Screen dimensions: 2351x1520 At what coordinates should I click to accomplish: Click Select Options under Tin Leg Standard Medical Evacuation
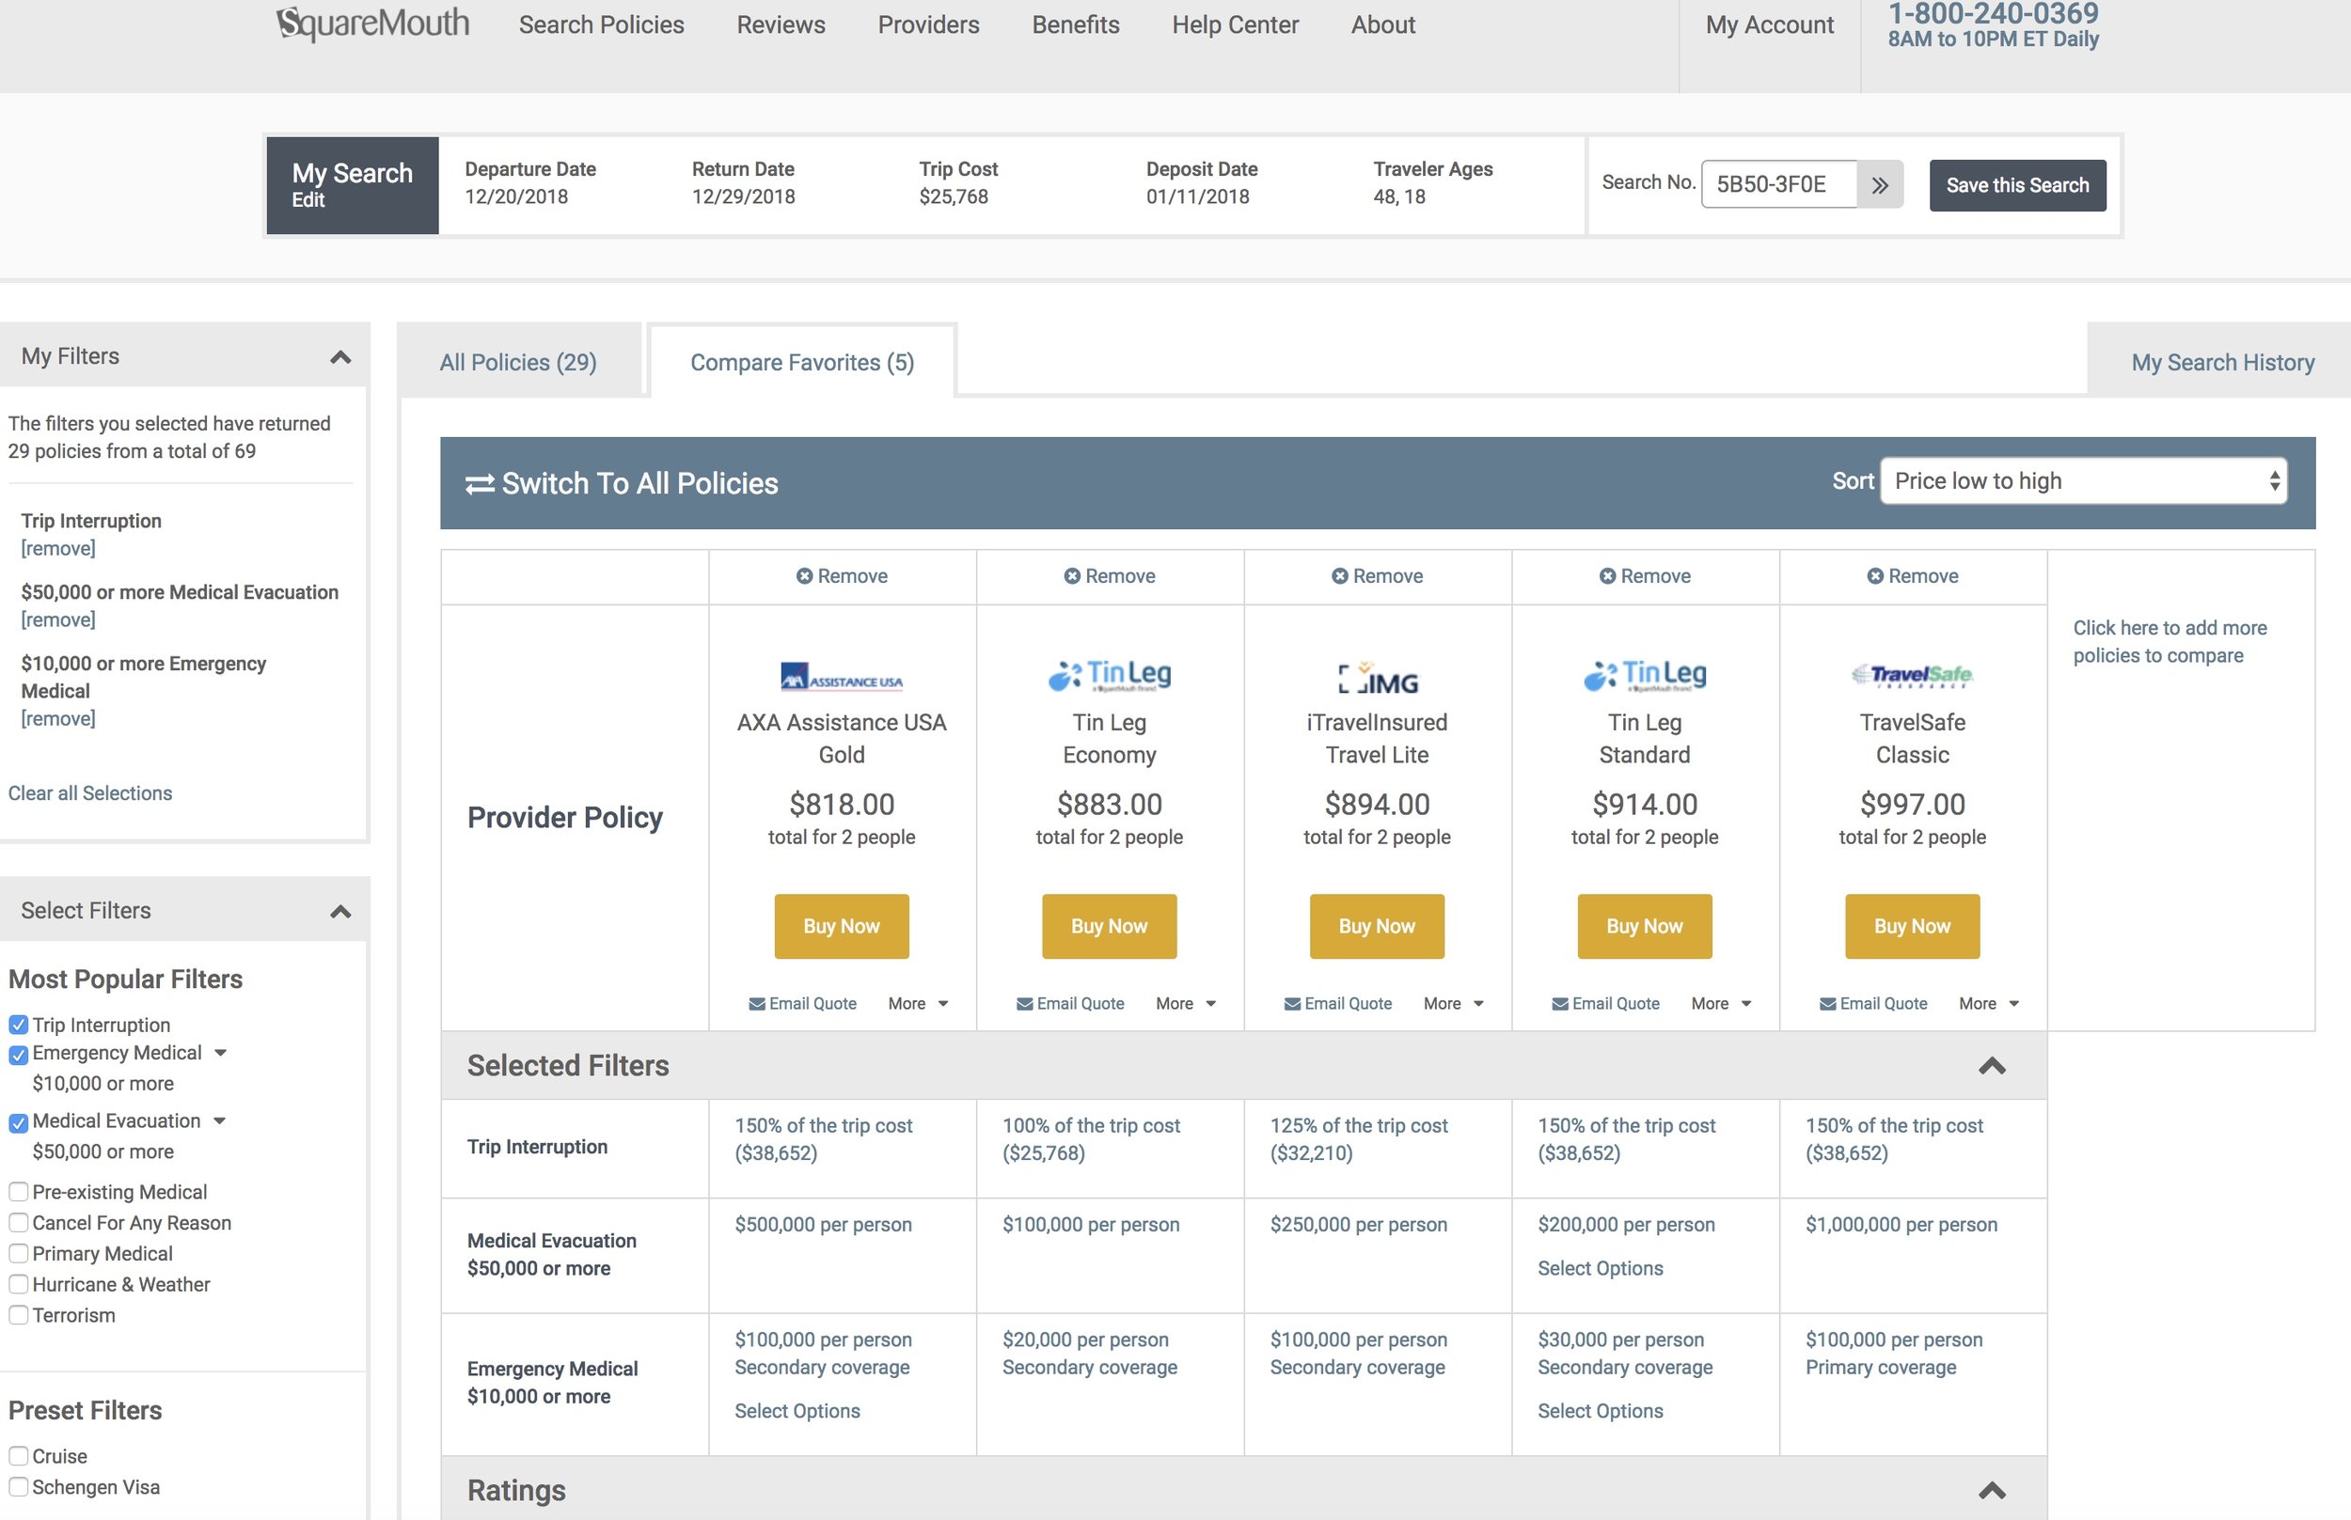tap(1600, 1268)
